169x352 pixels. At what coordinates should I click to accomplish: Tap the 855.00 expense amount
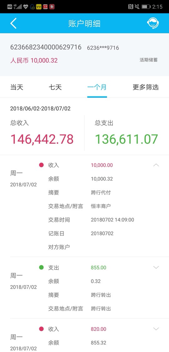point(99,268)
